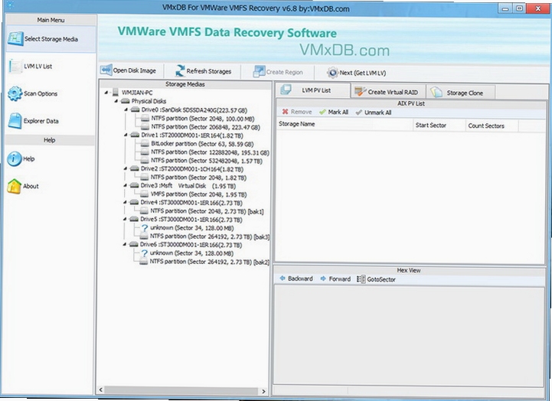Screen dimensions: 552x401
Task: Collapse the Drive2 ST2000DM001-1CH164 node
Action: [126, 168]
